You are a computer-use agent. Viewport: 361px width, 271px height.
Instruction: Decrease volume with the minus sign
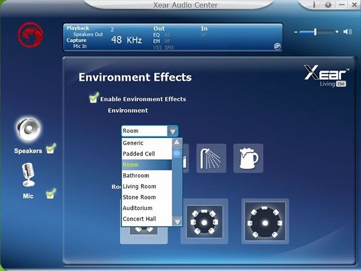point(296,32)
